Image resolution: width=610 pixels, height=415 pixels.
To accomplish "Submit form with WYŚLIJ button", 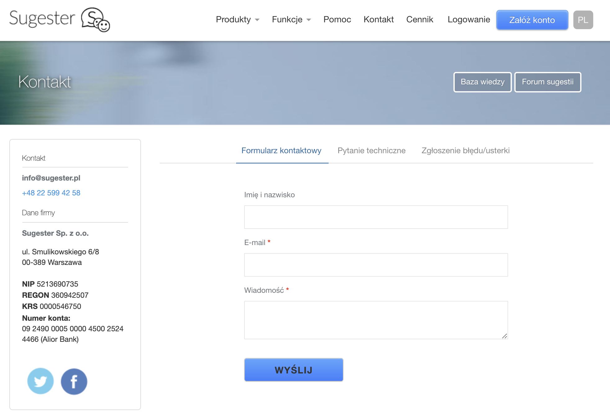I will coord(293,370).
